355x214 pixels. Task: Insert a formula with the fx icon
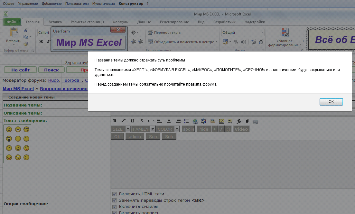238,121
